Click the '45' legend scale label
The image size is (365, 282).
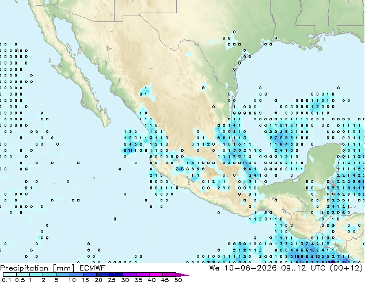[x=165, y=280]
